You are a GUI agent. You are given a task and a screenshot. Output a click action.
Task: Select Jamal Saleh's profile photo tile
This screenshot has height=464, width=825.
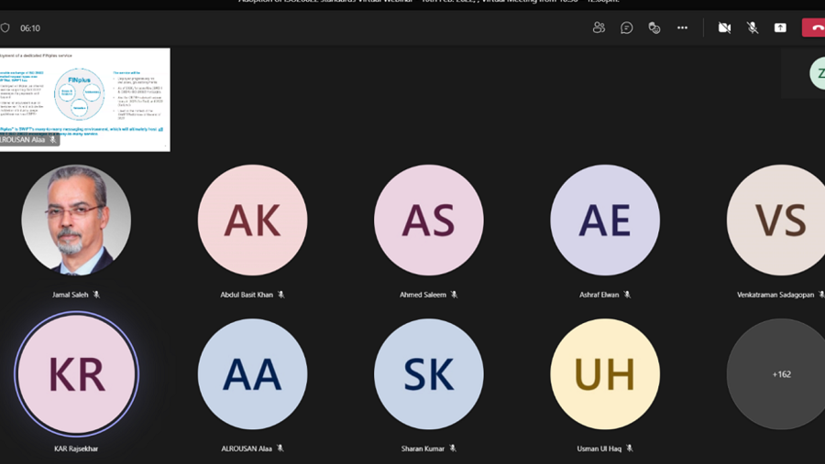(x=76, y=220)
